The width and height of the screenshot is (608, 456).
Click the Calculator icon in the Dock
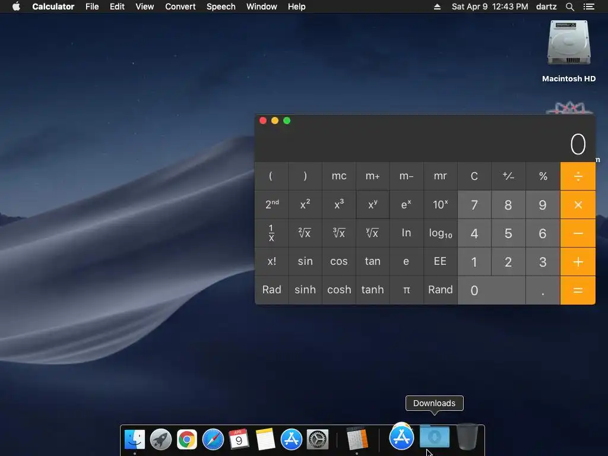click(x=357, y=439)
